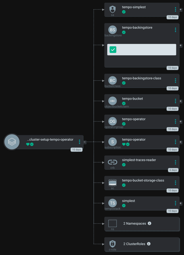
Task: Expand the tempo-operator subscription node using plus button
Action: pos(181,142)
